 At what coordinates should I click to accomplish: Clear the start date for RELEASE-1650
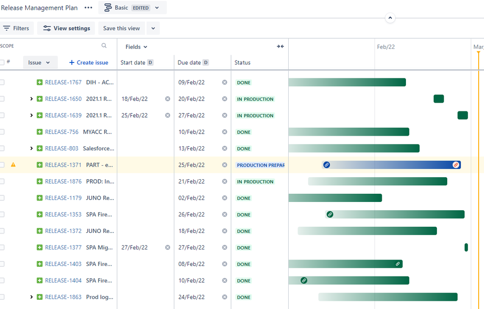coord(168,99)
